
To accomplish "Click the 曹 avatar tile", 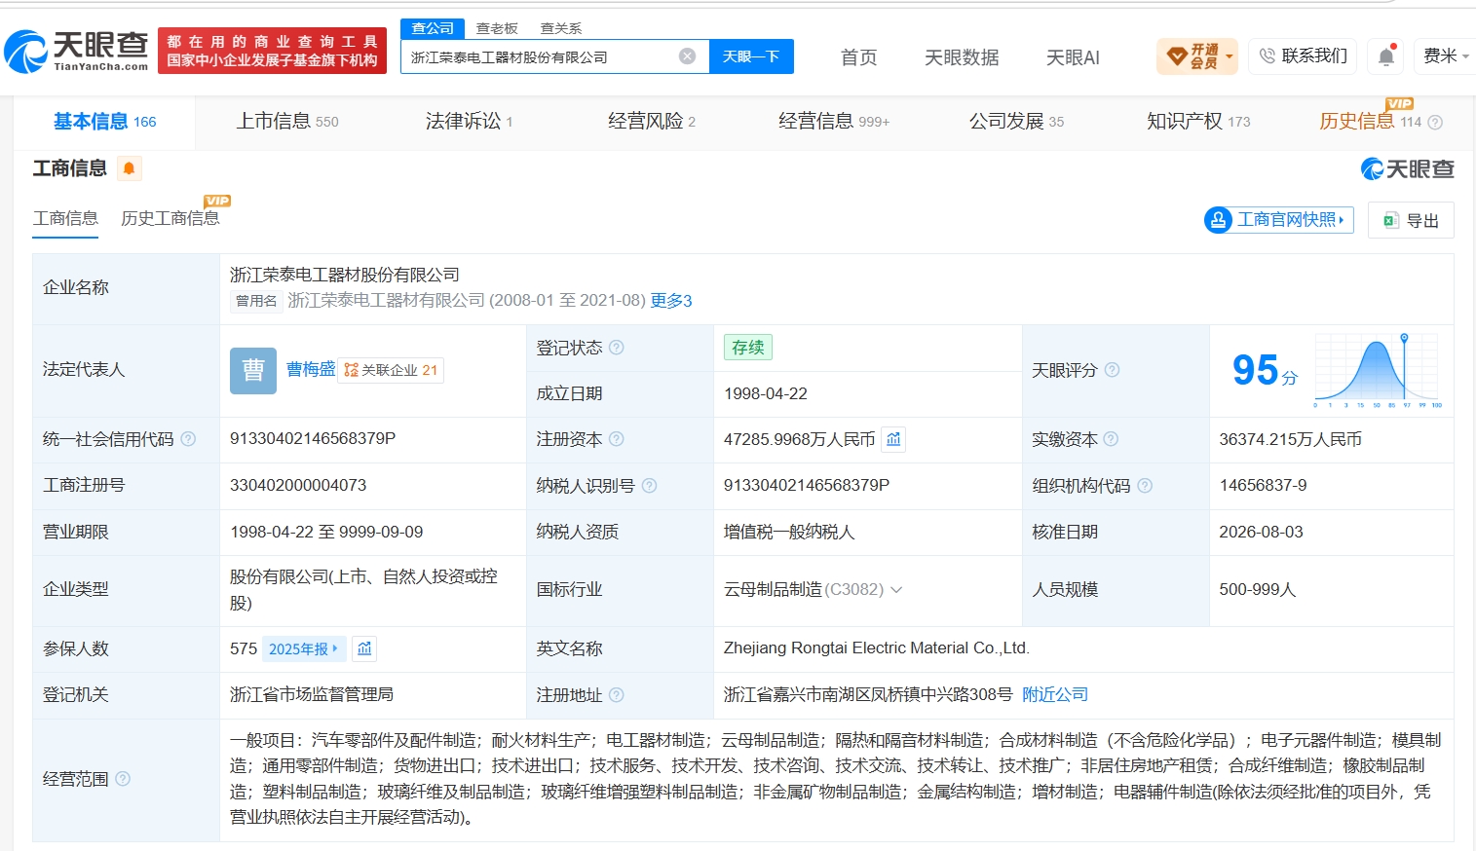I will tap(253, 370).
